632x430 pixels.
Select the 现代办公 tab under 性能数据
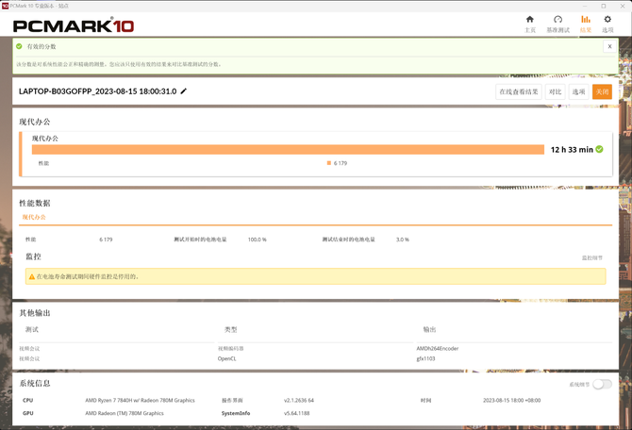point(34,217)
